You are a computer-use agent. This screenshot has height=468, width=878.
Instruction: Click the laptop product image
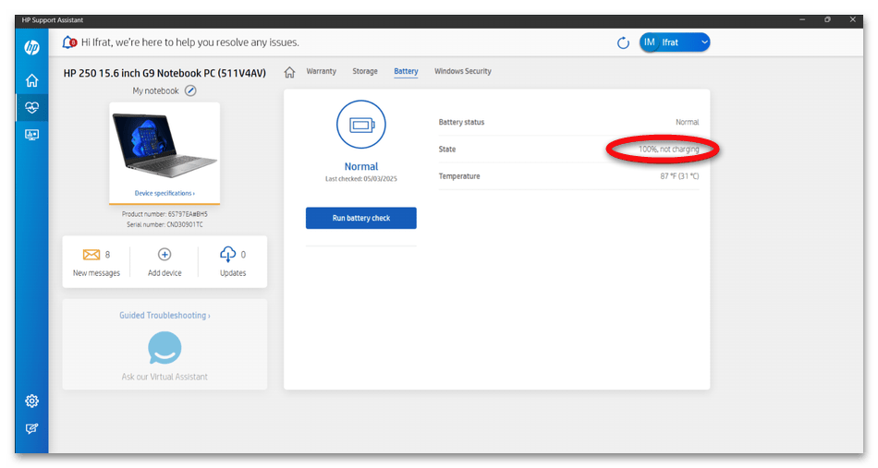[165, 145]
